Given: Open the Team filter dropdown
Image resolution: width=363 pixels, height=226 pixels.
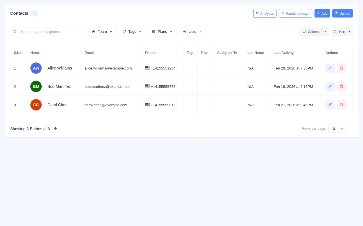Looking at the screenshot, I should pyautogui.click(x=102, y=31).
